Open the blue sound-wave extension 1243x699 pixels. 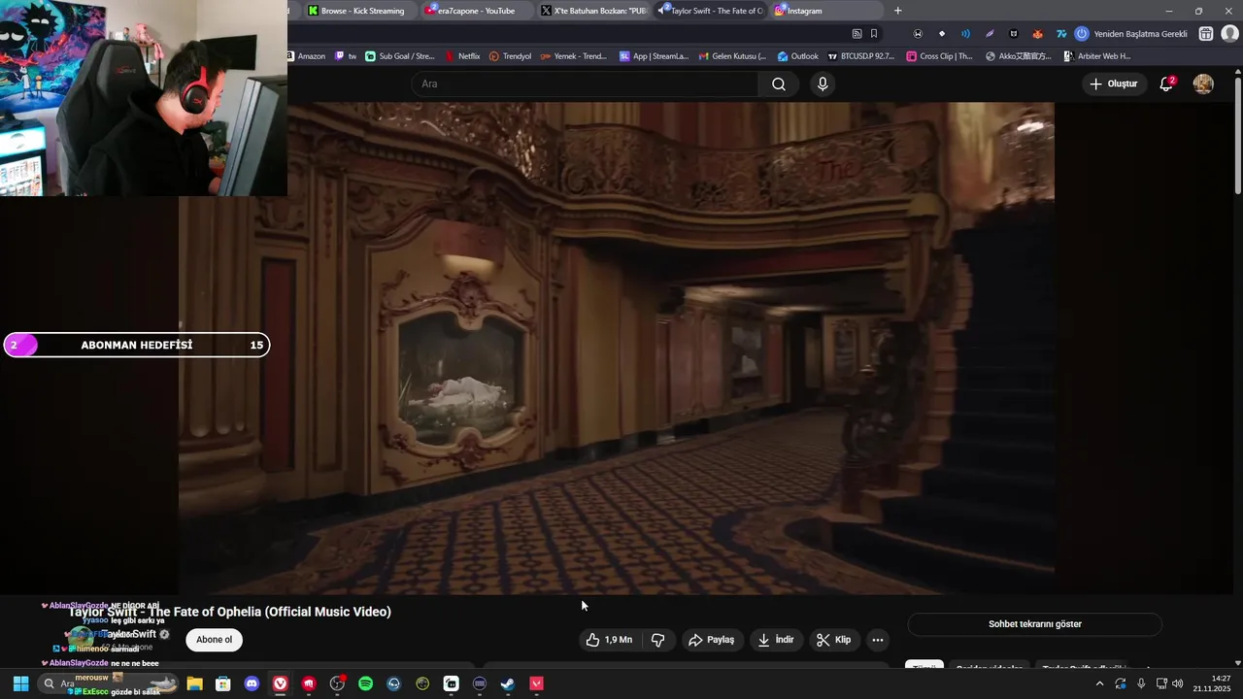tap(965, 33)
